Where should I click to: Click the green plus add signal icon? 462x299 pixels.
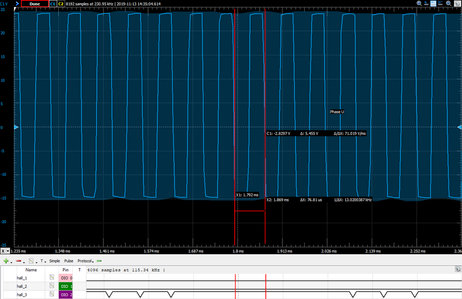[6, 261]
